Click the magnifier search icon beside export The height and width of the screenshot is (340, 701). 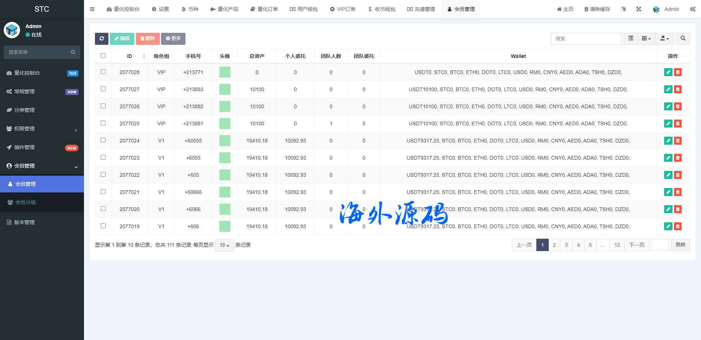click(x=683, y=39)
